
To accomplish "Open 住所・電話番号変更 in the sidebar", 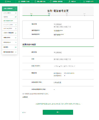I will [x=10, y=21].
